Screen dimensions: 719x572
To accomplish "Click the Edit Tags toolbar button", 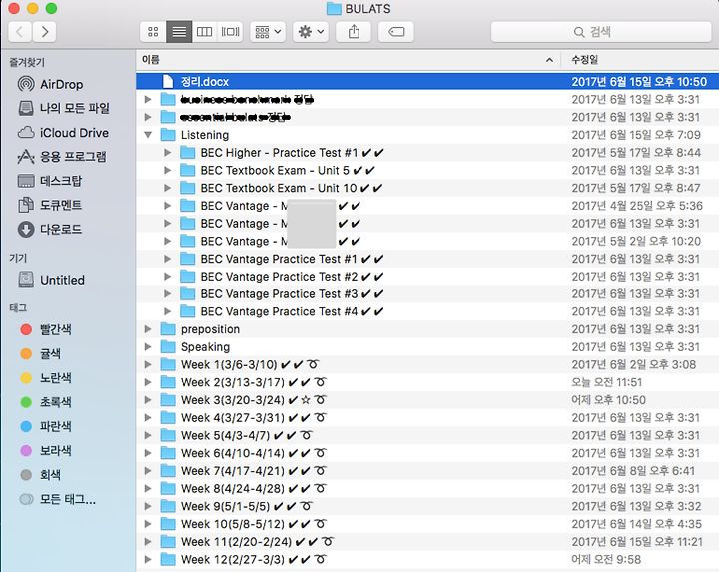I will [x=396, y=32].
